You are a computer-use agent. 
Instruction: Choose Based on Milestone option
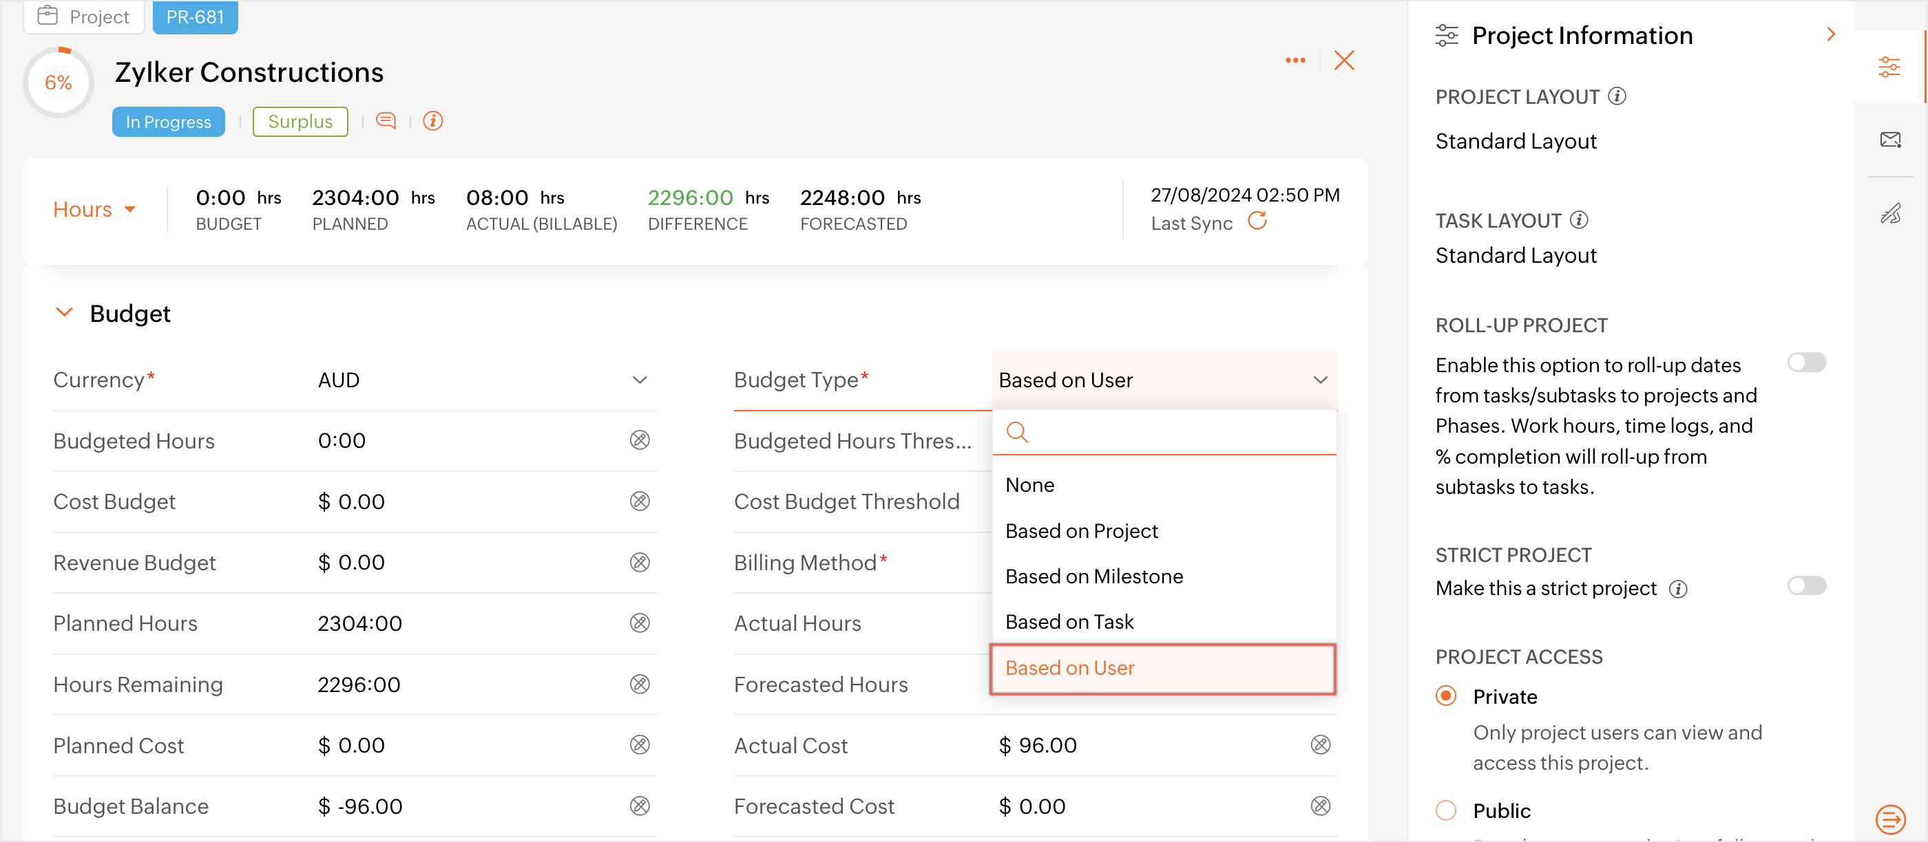pyautogui.click(x=1093, y=576)
